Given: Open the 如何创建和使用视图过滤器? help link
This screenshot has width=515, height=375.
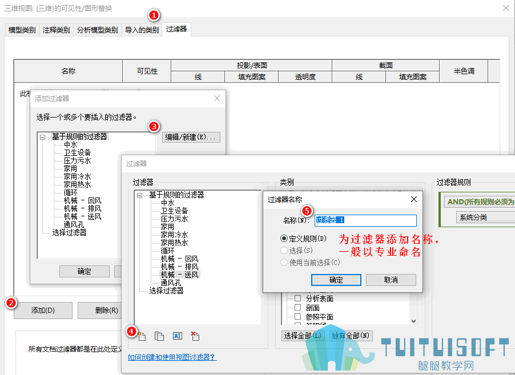Looking at the screenshot, I should pyautogui.click(x=172, y=357).
